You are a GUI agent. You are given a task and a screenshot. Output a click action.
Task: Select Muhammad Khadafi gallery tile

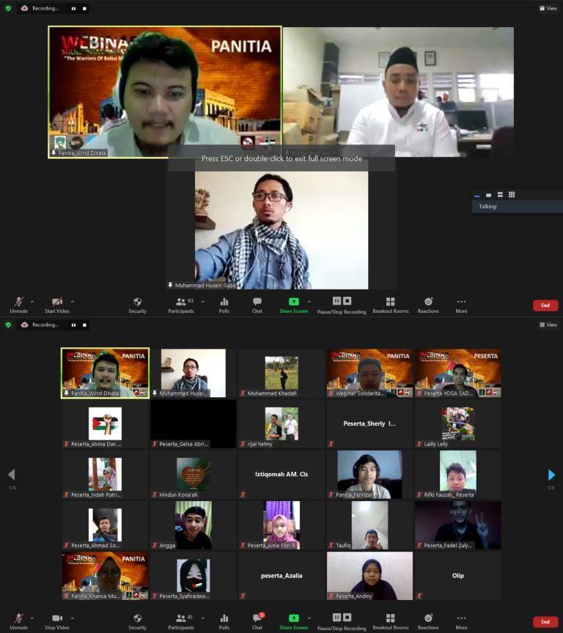tap(281, 373)
